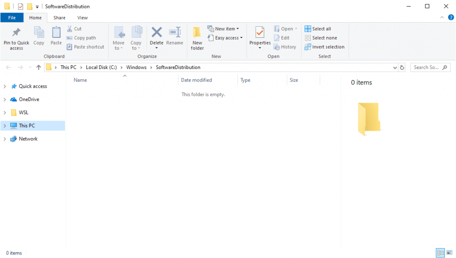Image resolution: width=456 pixels, height=258 pixels.
Task: Expand the This PC tree arrow
Action: coord(5,126)
